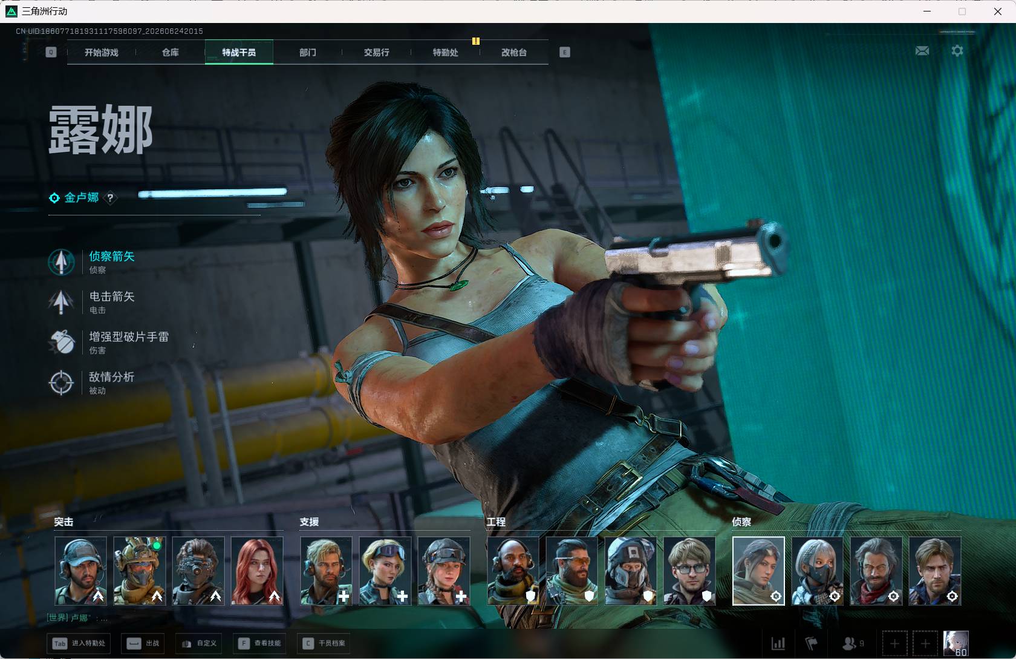Select the 电击箭矢 skill icon
The image size is (1016, 659).
tap(61, 302)
